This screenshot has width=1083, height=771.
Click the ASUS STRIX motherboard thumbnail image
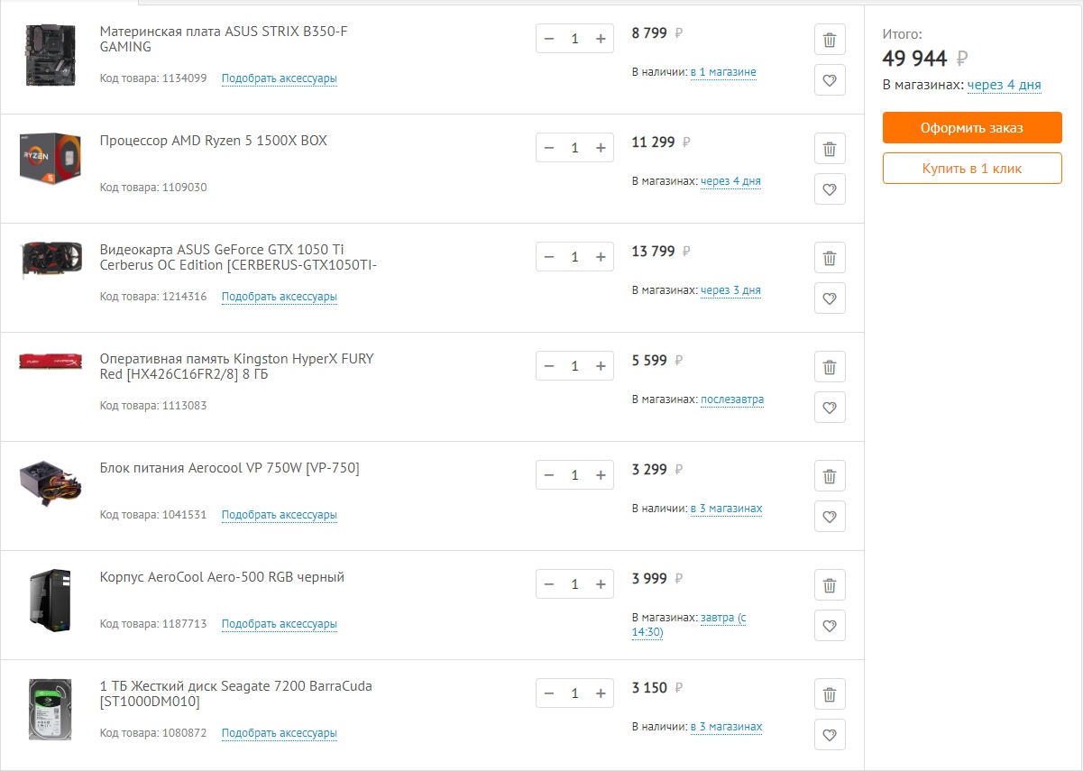[50, 56]
